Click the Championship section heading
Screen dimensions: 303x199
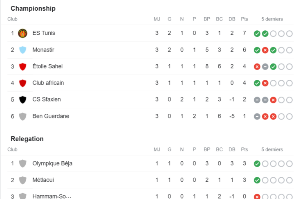pos(33,9)
